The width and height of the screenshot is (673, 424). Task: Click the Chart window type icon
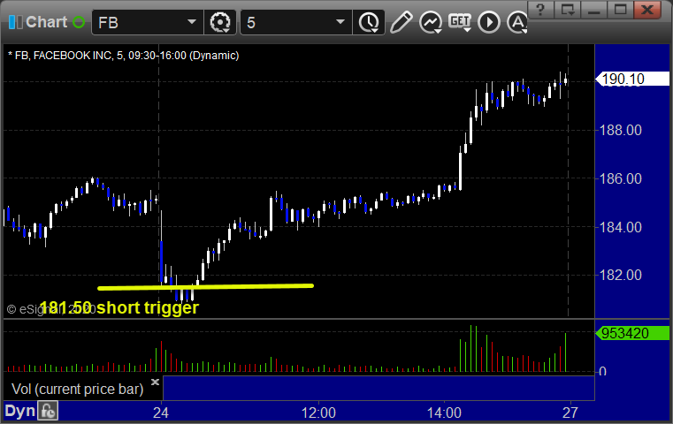[x=15, y=22]
